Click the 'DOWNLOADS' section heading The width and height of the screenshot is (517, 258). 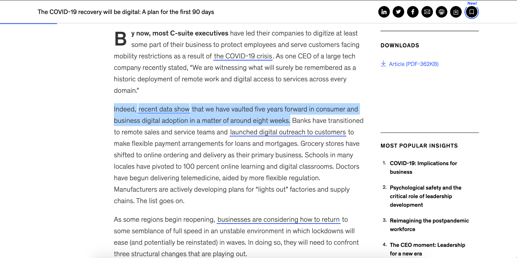(400, 45)
